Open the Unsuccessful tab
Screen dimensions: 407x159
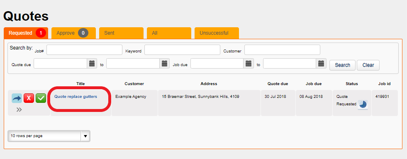tap(217, 33)
